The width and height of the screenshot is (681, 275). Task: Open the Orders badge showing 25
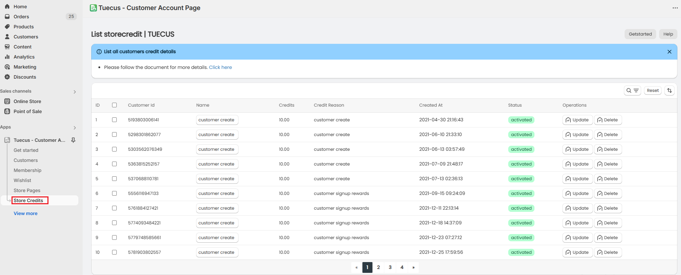71,17
